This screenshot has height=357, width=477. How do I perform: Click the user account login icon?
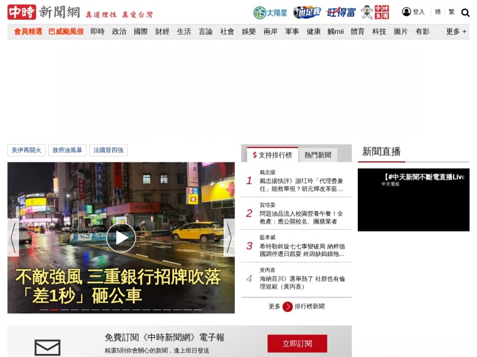pos(406,12)
